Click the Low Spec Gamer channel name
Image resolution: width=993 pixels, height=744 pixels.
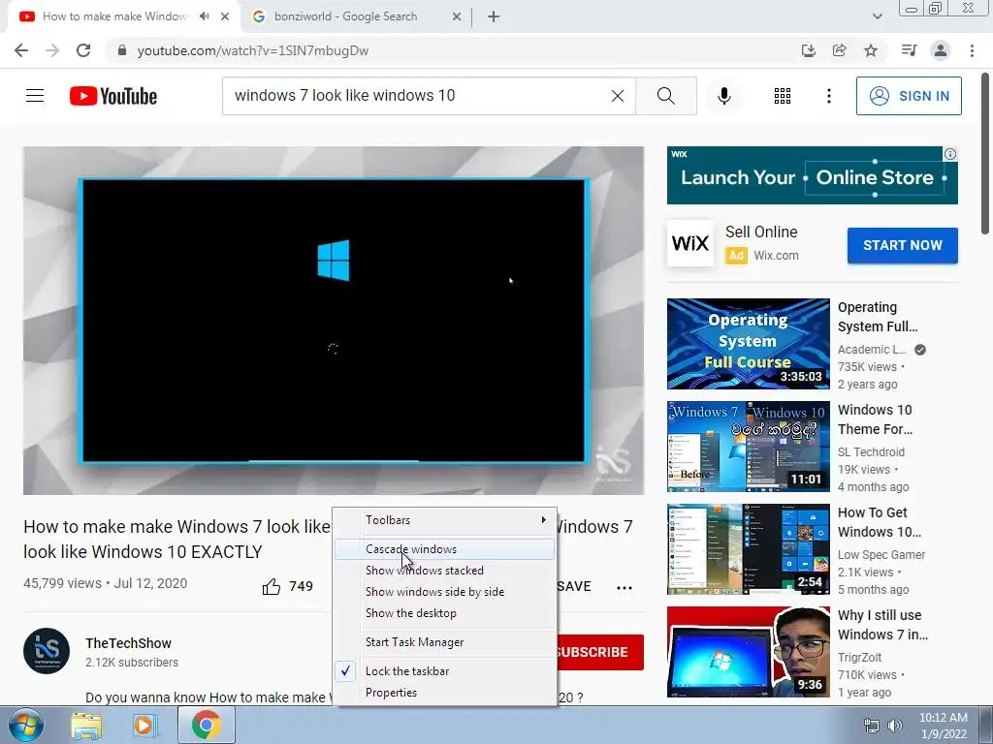click(881, 555)
